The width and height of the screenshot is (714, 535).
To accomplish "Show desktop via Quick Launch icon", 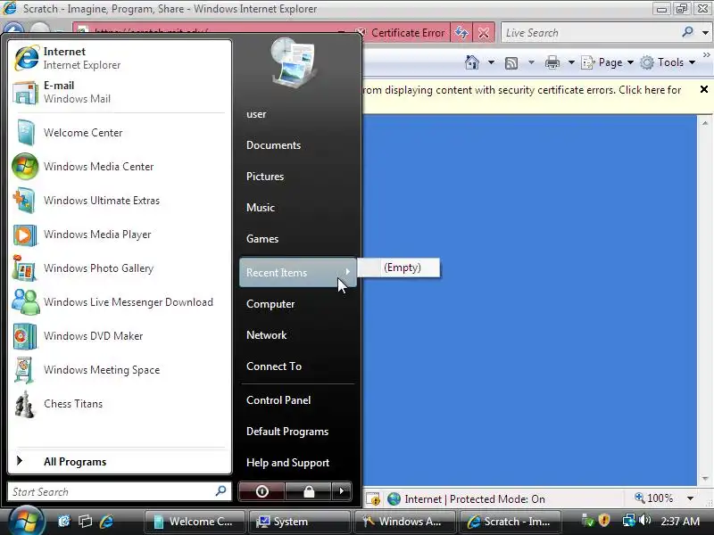I will pyautogui.click(x=64, y=521).
